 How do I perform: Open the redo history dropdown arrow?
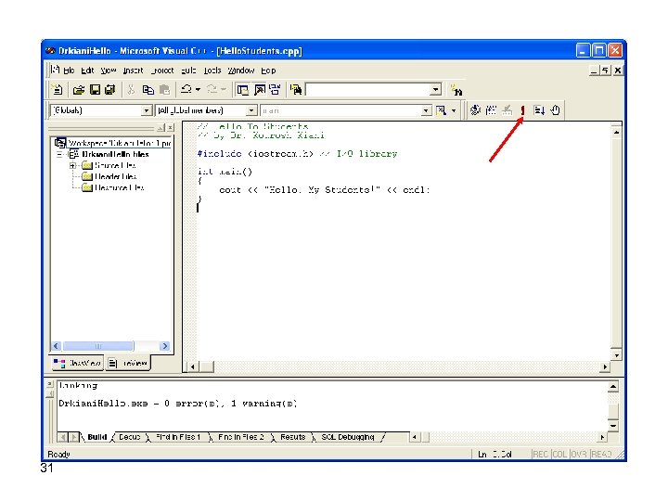[x=224, y=89]
